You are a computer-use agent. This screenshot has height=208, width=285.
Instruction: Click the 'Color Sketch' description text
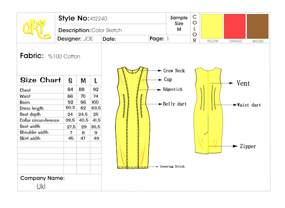click(x=106, y=30)
